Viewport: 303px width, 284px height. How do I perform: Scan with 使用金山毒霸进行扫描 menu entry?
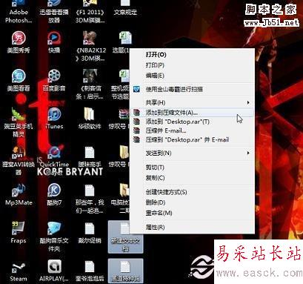point(192,89)
